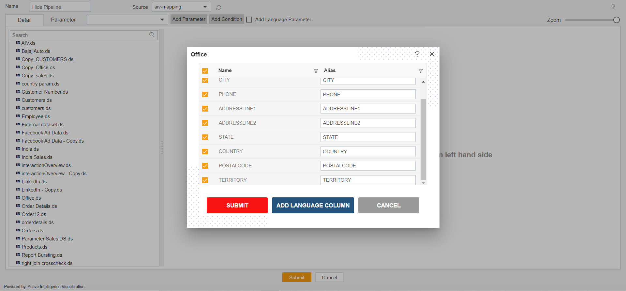Image resolution: width=626 pixels, height=291 pixels.
Task: Open the Alias column filter icon
Action: click(421, 71)
